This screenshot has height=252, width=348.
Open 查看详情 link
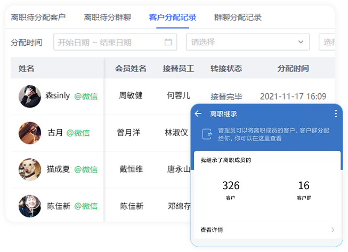click(212, 230)
